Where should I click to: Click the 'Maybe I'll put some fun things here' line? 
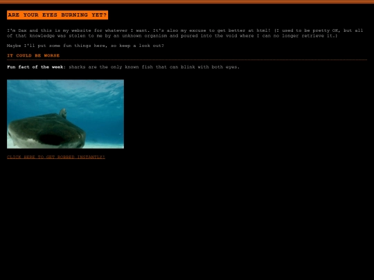(85, 46)
